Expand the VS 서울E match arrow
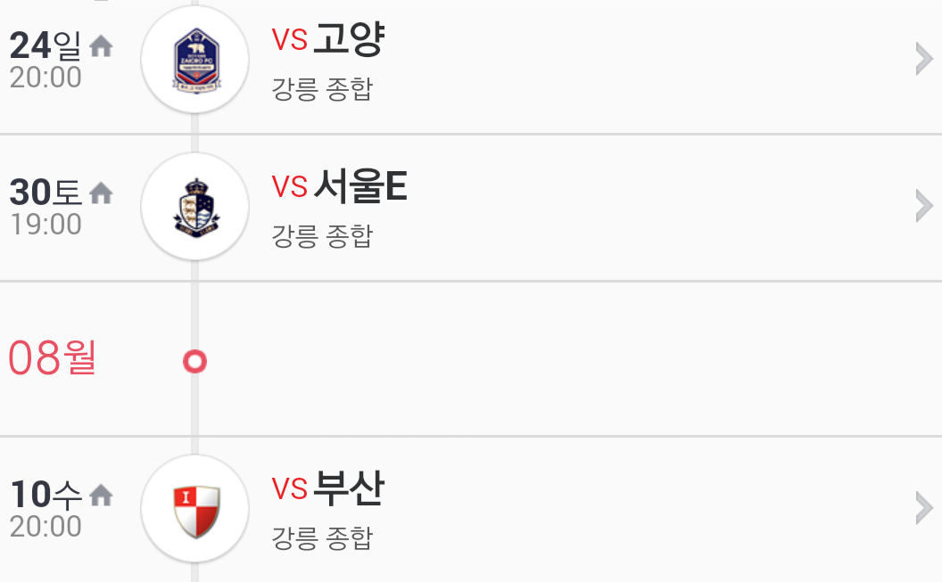This screenshot has height=582, width=942. [924, 206]
